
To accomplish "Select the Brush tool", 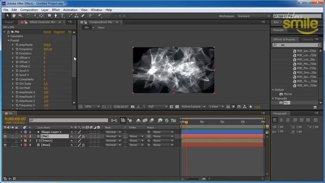I will 71,16.
